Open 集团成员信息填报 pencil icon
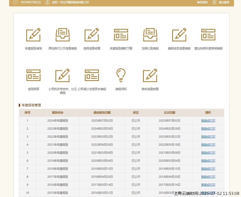 tap(179, 35)
